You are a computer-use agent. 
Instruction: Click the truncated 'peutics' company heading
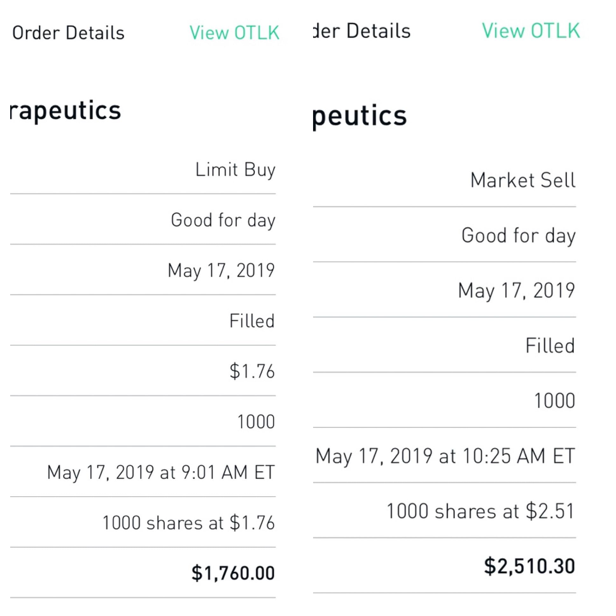(360, 116)
